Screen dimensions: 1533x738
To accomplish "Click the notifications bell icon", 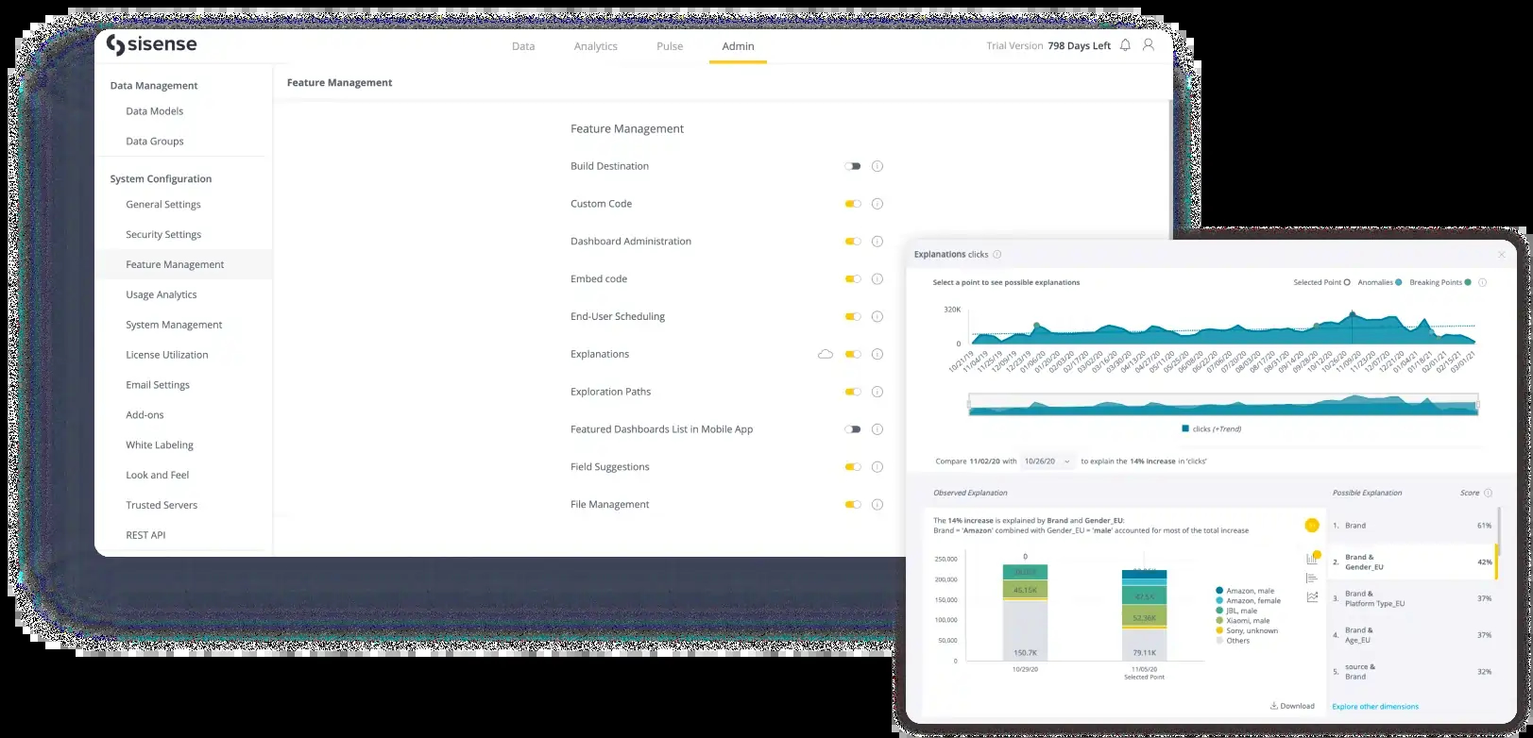I will (1125, 45).
